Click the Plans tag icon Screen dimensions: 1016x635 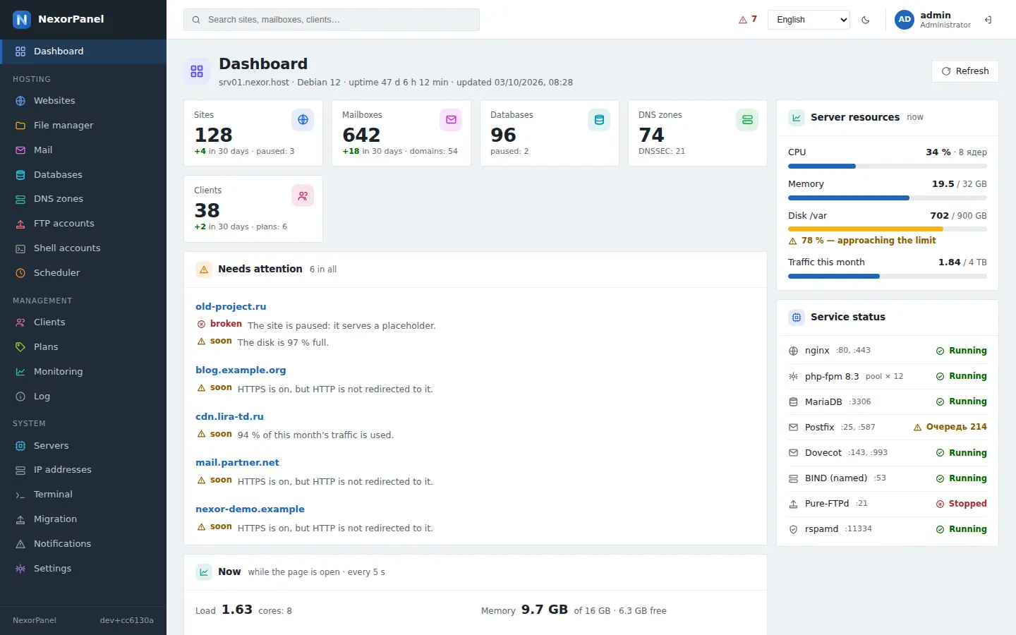click(x=20, y=347)
